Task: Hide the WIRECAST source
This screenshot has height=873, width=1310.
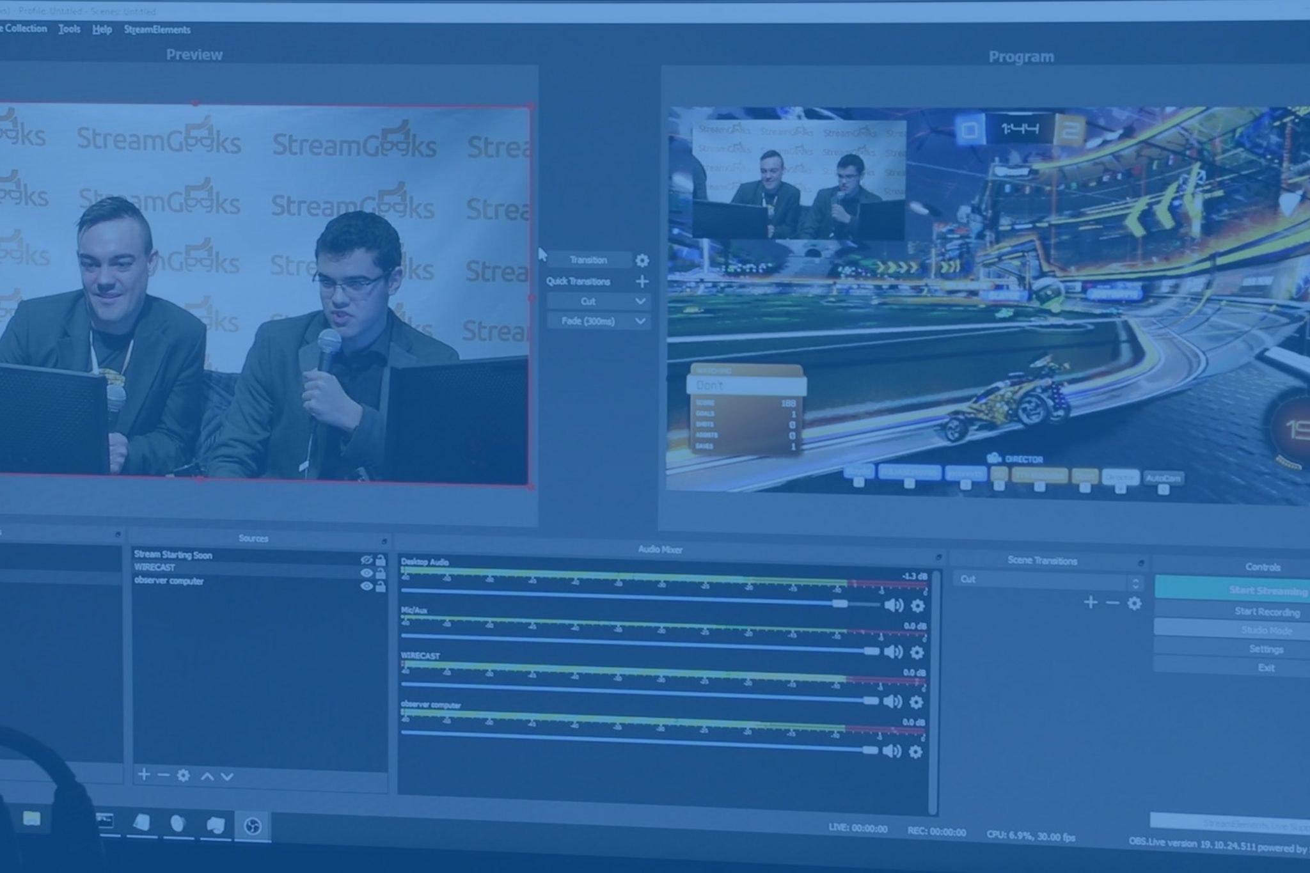Action: pyautogui.click(x=367, y=572)
